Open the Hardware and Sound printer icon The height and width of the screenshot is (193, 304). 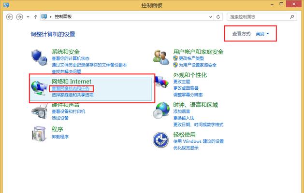click(x=40, y=111)
